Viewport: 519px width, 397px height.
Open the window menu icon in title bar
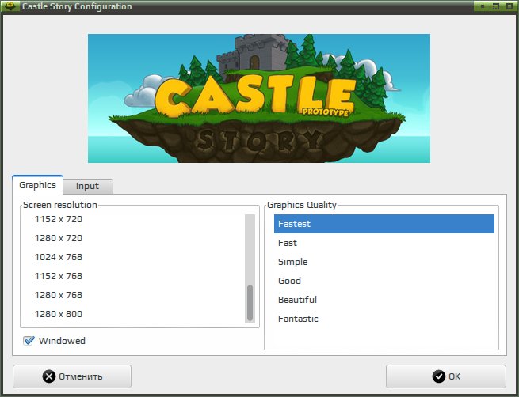click(x=10, y=6)
